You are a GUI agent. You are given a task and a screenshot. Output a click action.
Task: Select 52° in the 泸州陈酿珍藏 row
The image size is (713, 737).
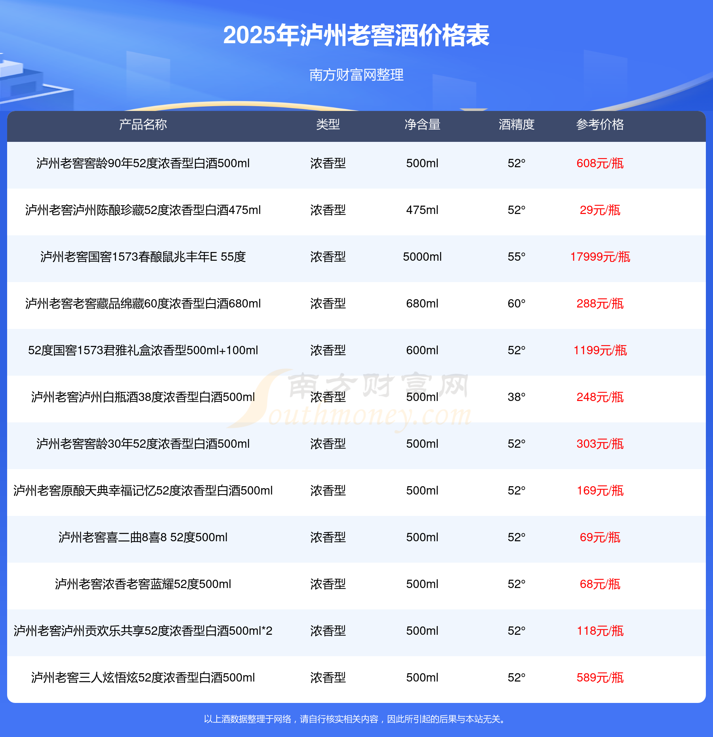click(517, 210)
